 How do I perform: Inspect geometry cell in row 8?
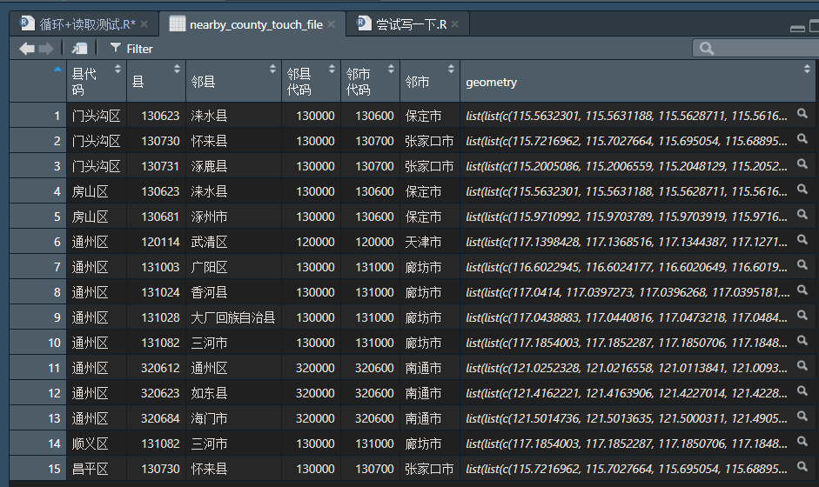tap(802, 290)
